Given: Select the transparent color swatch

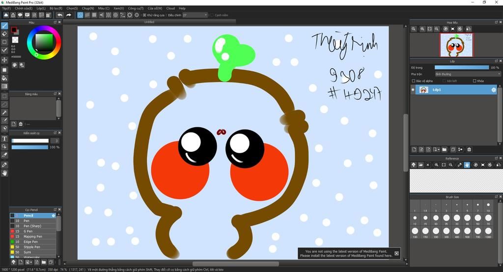Looking at the screenshot, I should coord(15,40).
